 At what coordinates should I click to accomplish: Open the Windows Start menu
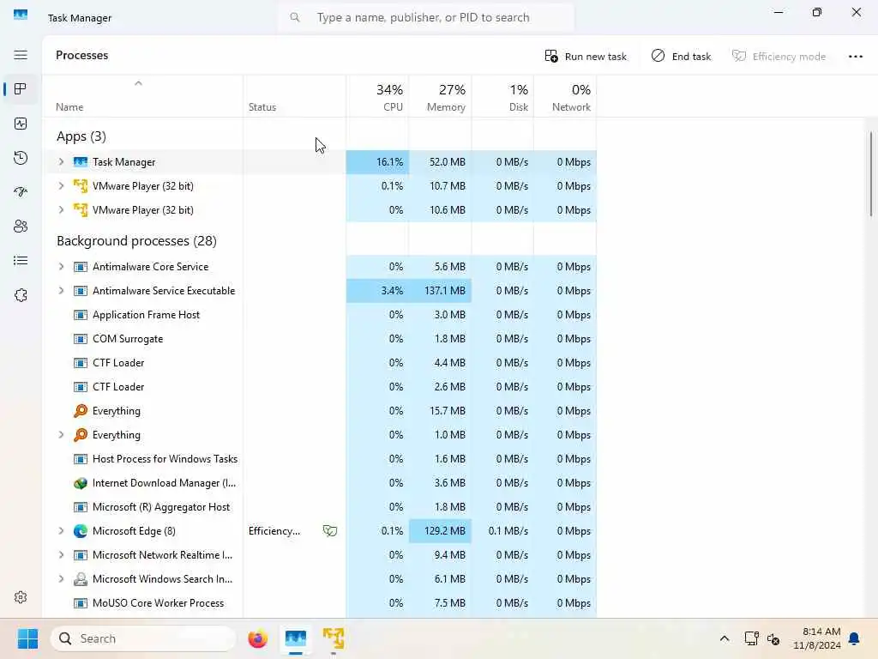pos(27,638)
